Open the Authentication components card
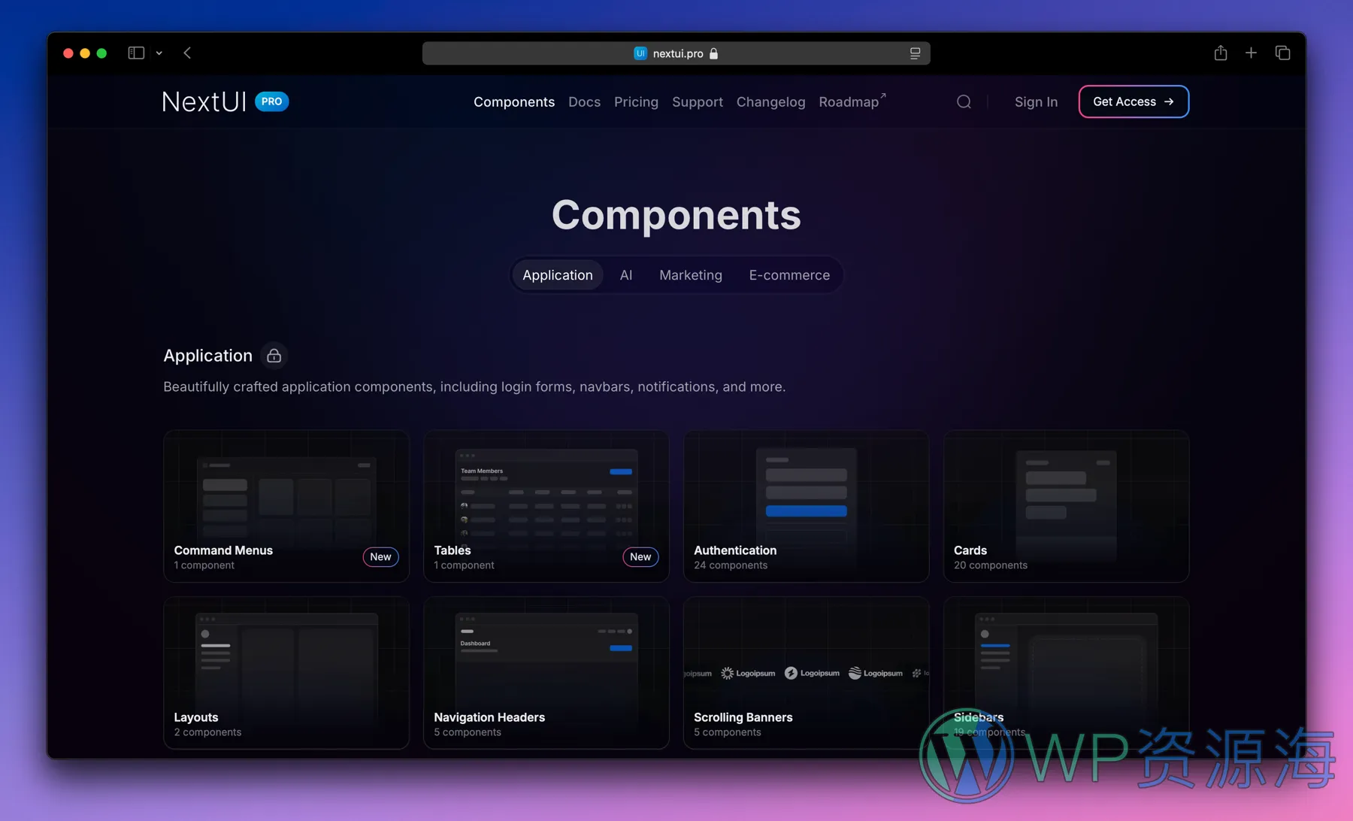The image size is (1353, 821). tap(806, 506)
